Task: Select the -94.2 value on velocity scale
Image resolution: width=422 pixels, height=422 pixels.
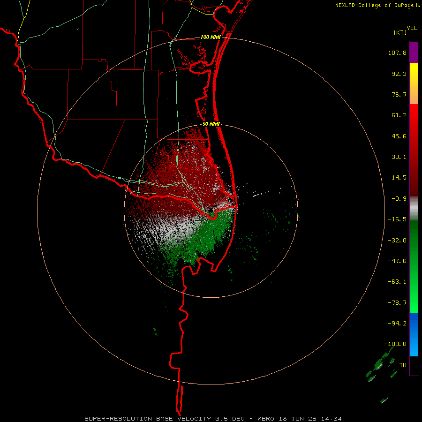Action: click(x=397, y=323)
